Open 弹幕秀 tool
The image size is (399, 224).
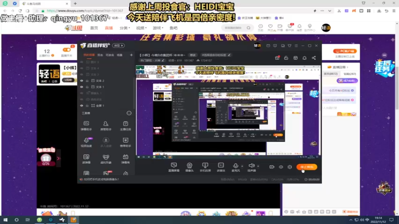[x=126, y=159]
